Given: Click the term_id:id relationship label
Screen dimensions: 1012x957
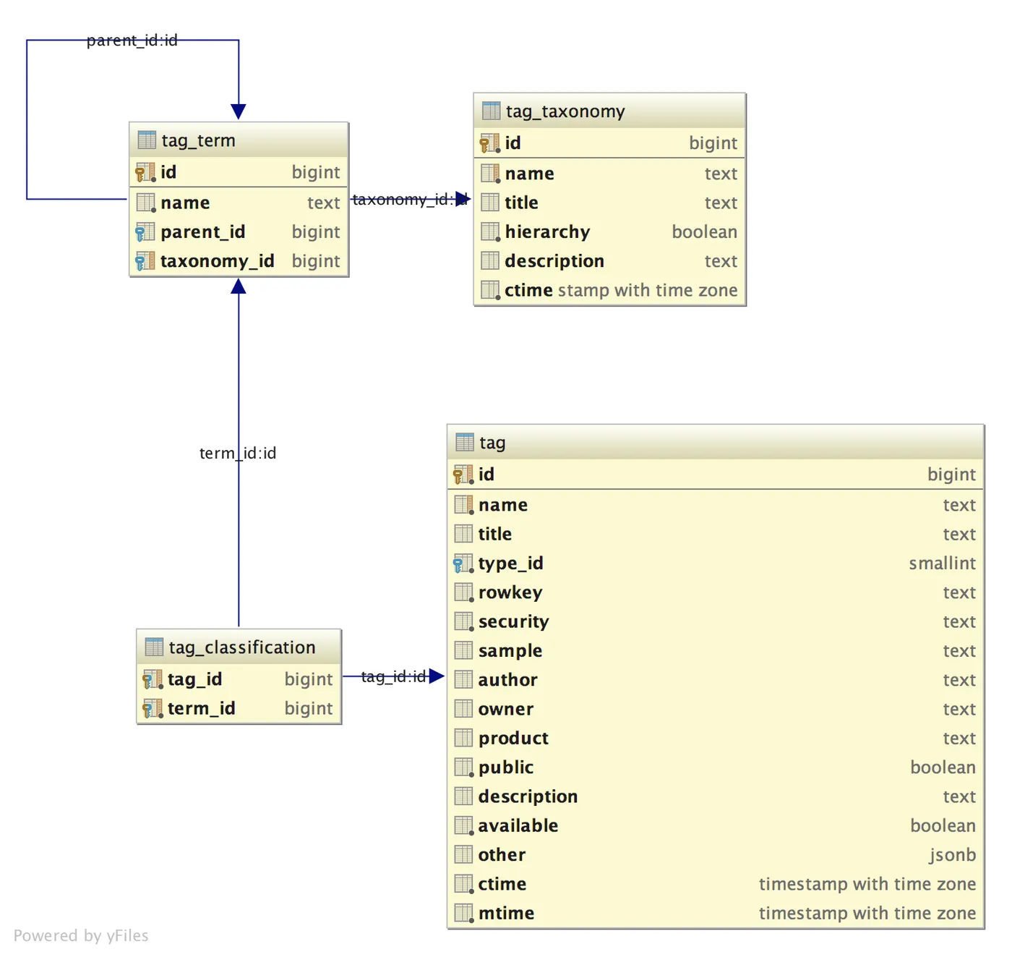Looking at the screenshot, I should click(238, 453).
